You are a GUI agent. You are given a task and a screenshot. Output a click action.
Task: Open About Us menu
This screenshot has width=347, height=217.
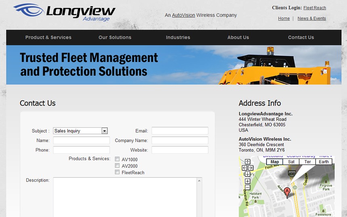[x=238, y=38]
